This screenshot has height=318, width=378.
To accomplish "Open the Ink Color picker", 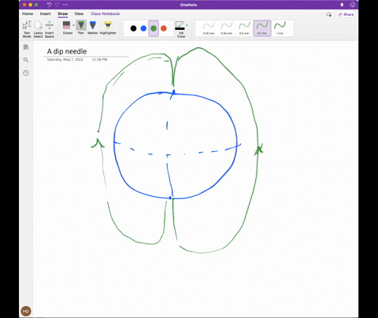I will coord(180,29).
